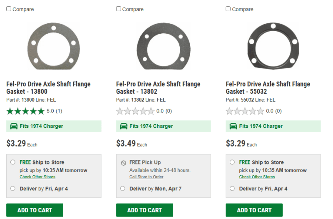Click Available within 24-48 hours text
The image size is (333, 219).
pos(160,170)
